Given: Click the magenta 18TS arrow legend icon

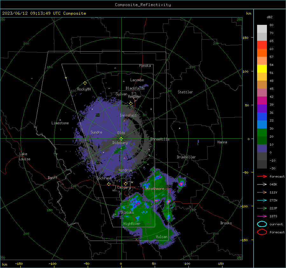Looking at the screenshot, I should (x=262, y=216).
